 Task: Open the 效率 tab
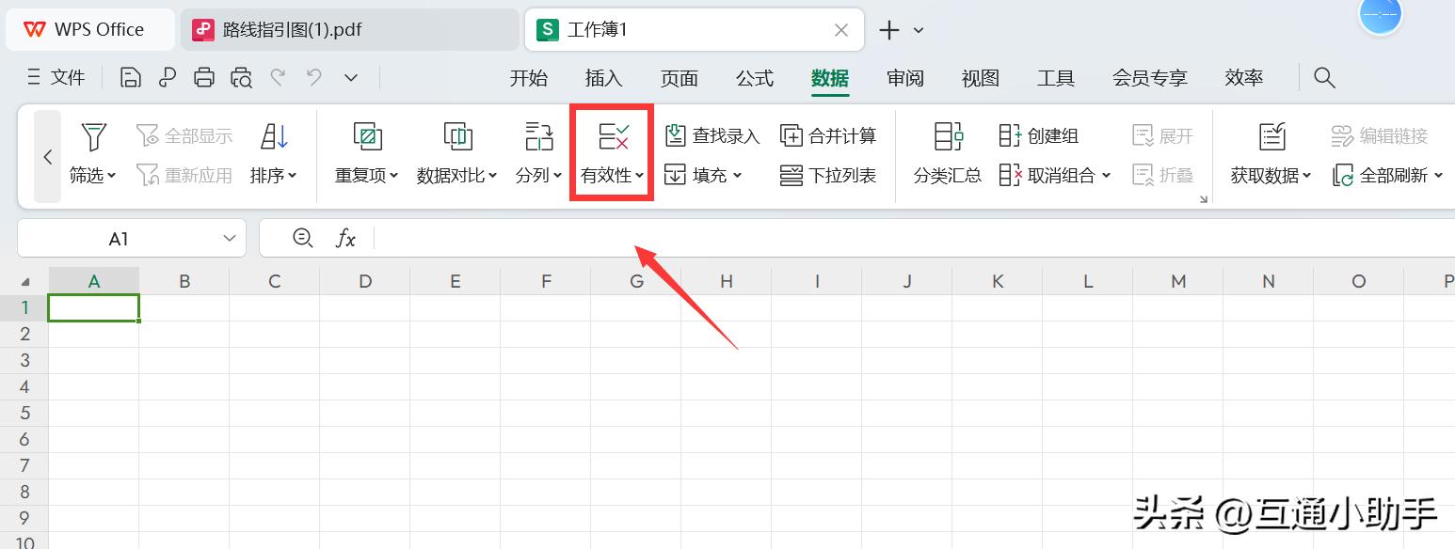tap(1244, 78)
